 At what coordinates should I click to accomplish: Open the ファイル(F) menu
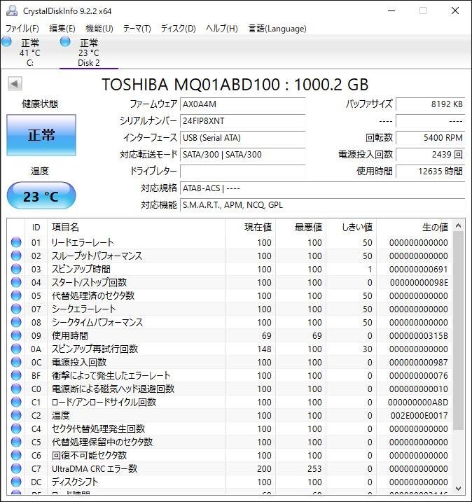pos(22,29)
